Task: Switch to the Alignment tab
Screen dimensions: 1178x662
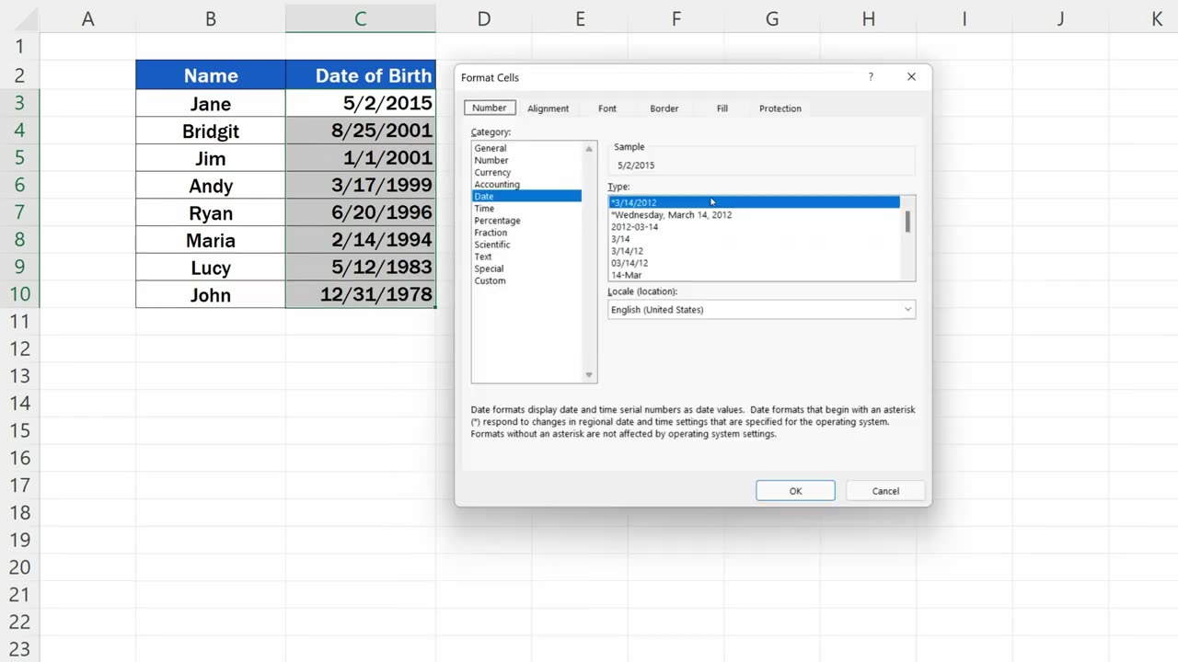Action: coord(548,108)
